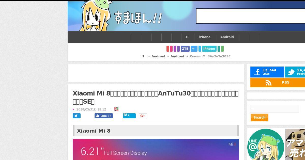Open the Mi 8 6.21" Full Screen Display image
Screen dimensions: 305x160
click(156, 149)
